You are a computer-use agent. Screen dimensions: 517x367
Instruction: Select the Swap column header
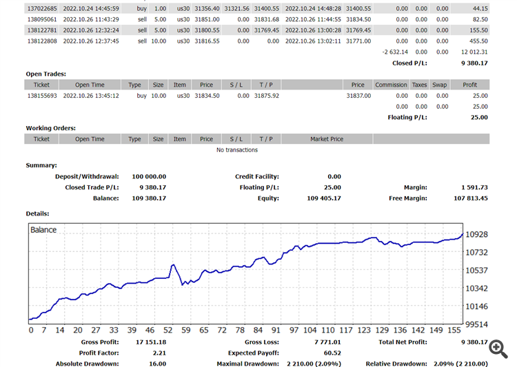click(x=440, y=85)
